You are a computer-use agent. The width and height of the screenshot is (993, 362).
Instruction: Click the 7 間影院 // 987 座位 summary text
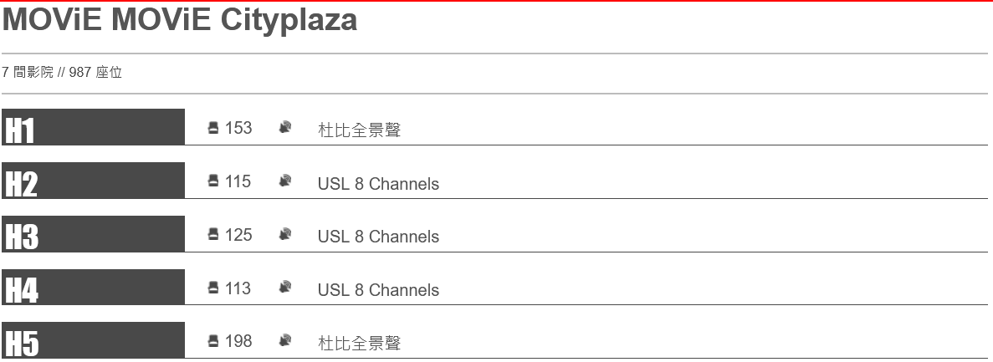(62, 72)
